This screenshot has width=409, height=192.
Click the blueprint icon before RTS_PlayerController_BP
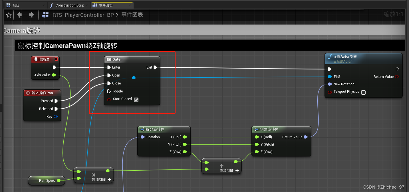(x=45, y=15)
